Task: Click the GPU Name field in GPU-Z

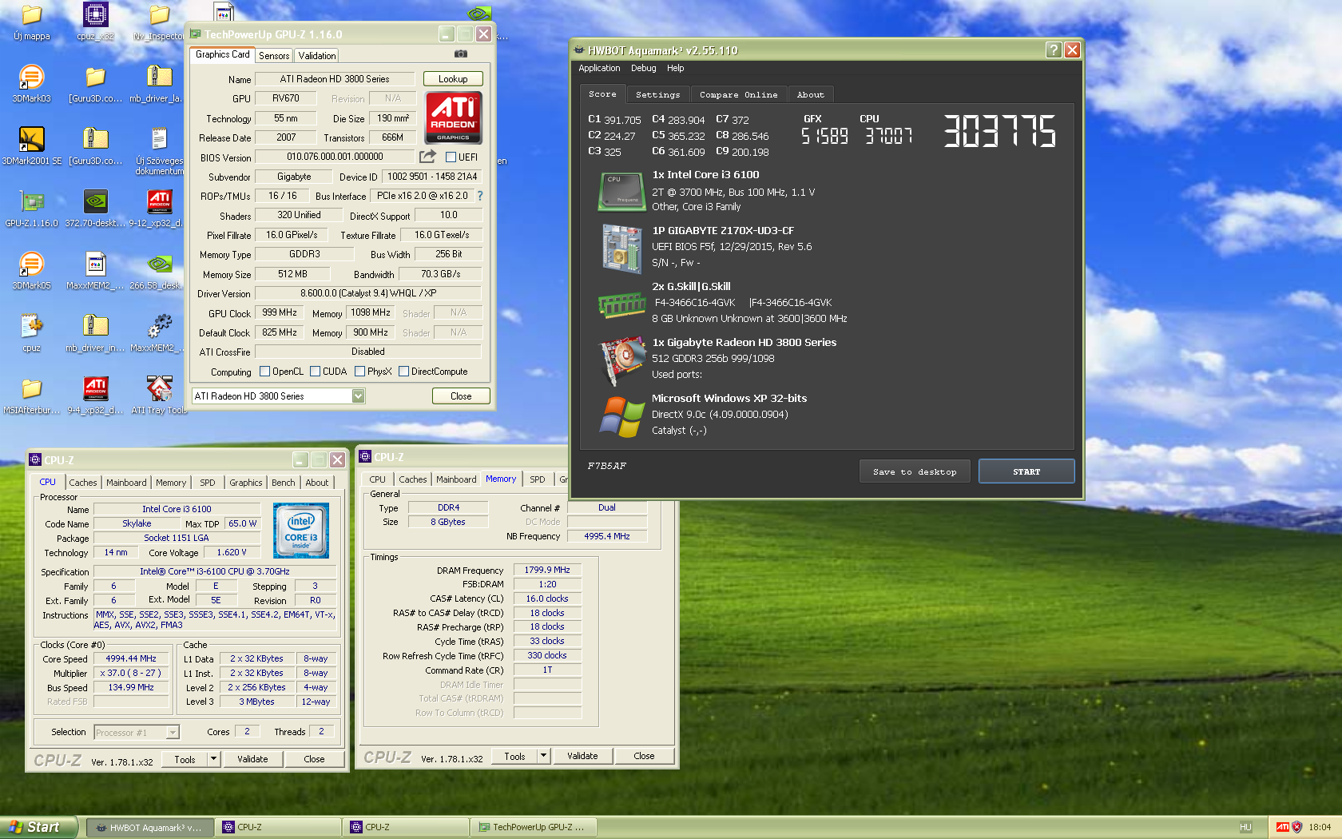Action: (335, 79)
